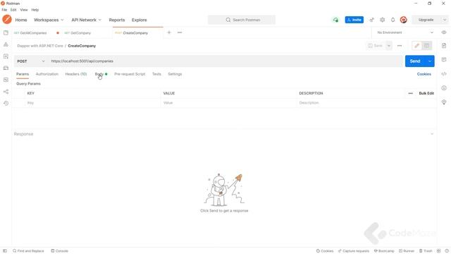Click the Search Postman box

(242, 20)
